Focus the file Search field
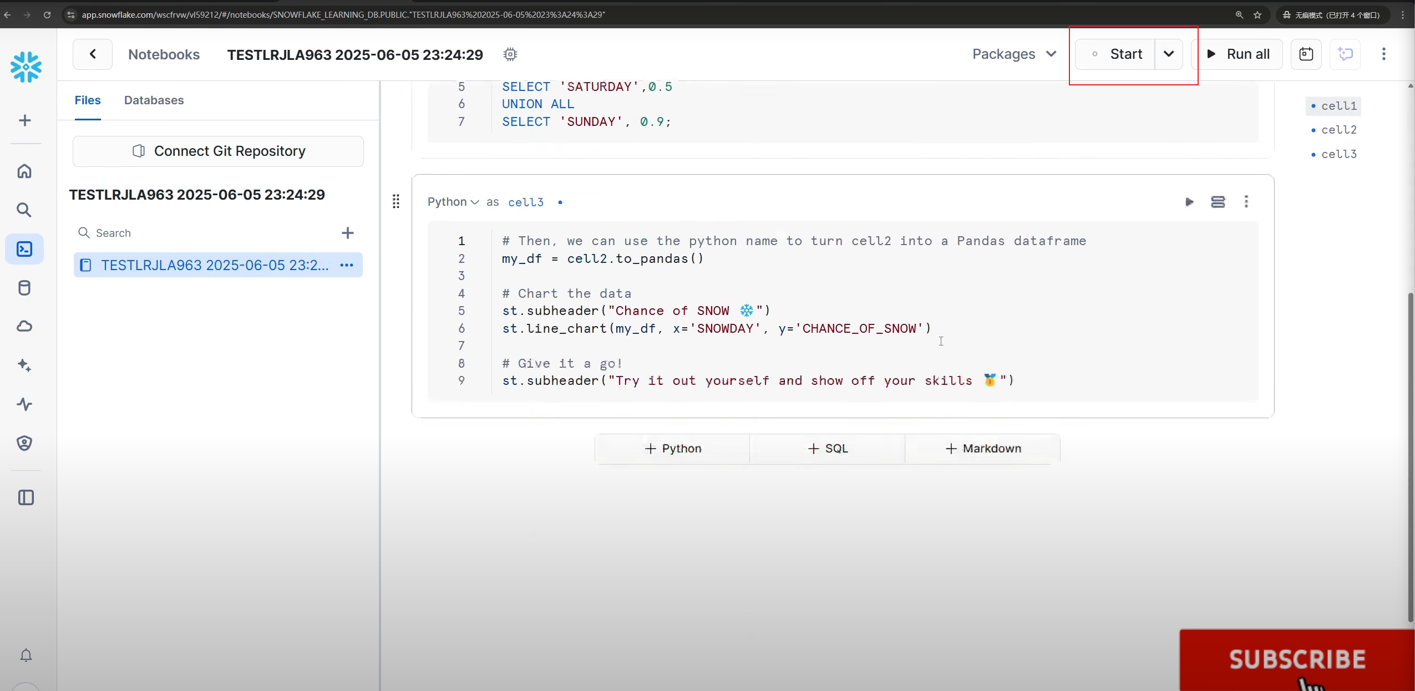The image size is (1415, 691). coord(205,233)
